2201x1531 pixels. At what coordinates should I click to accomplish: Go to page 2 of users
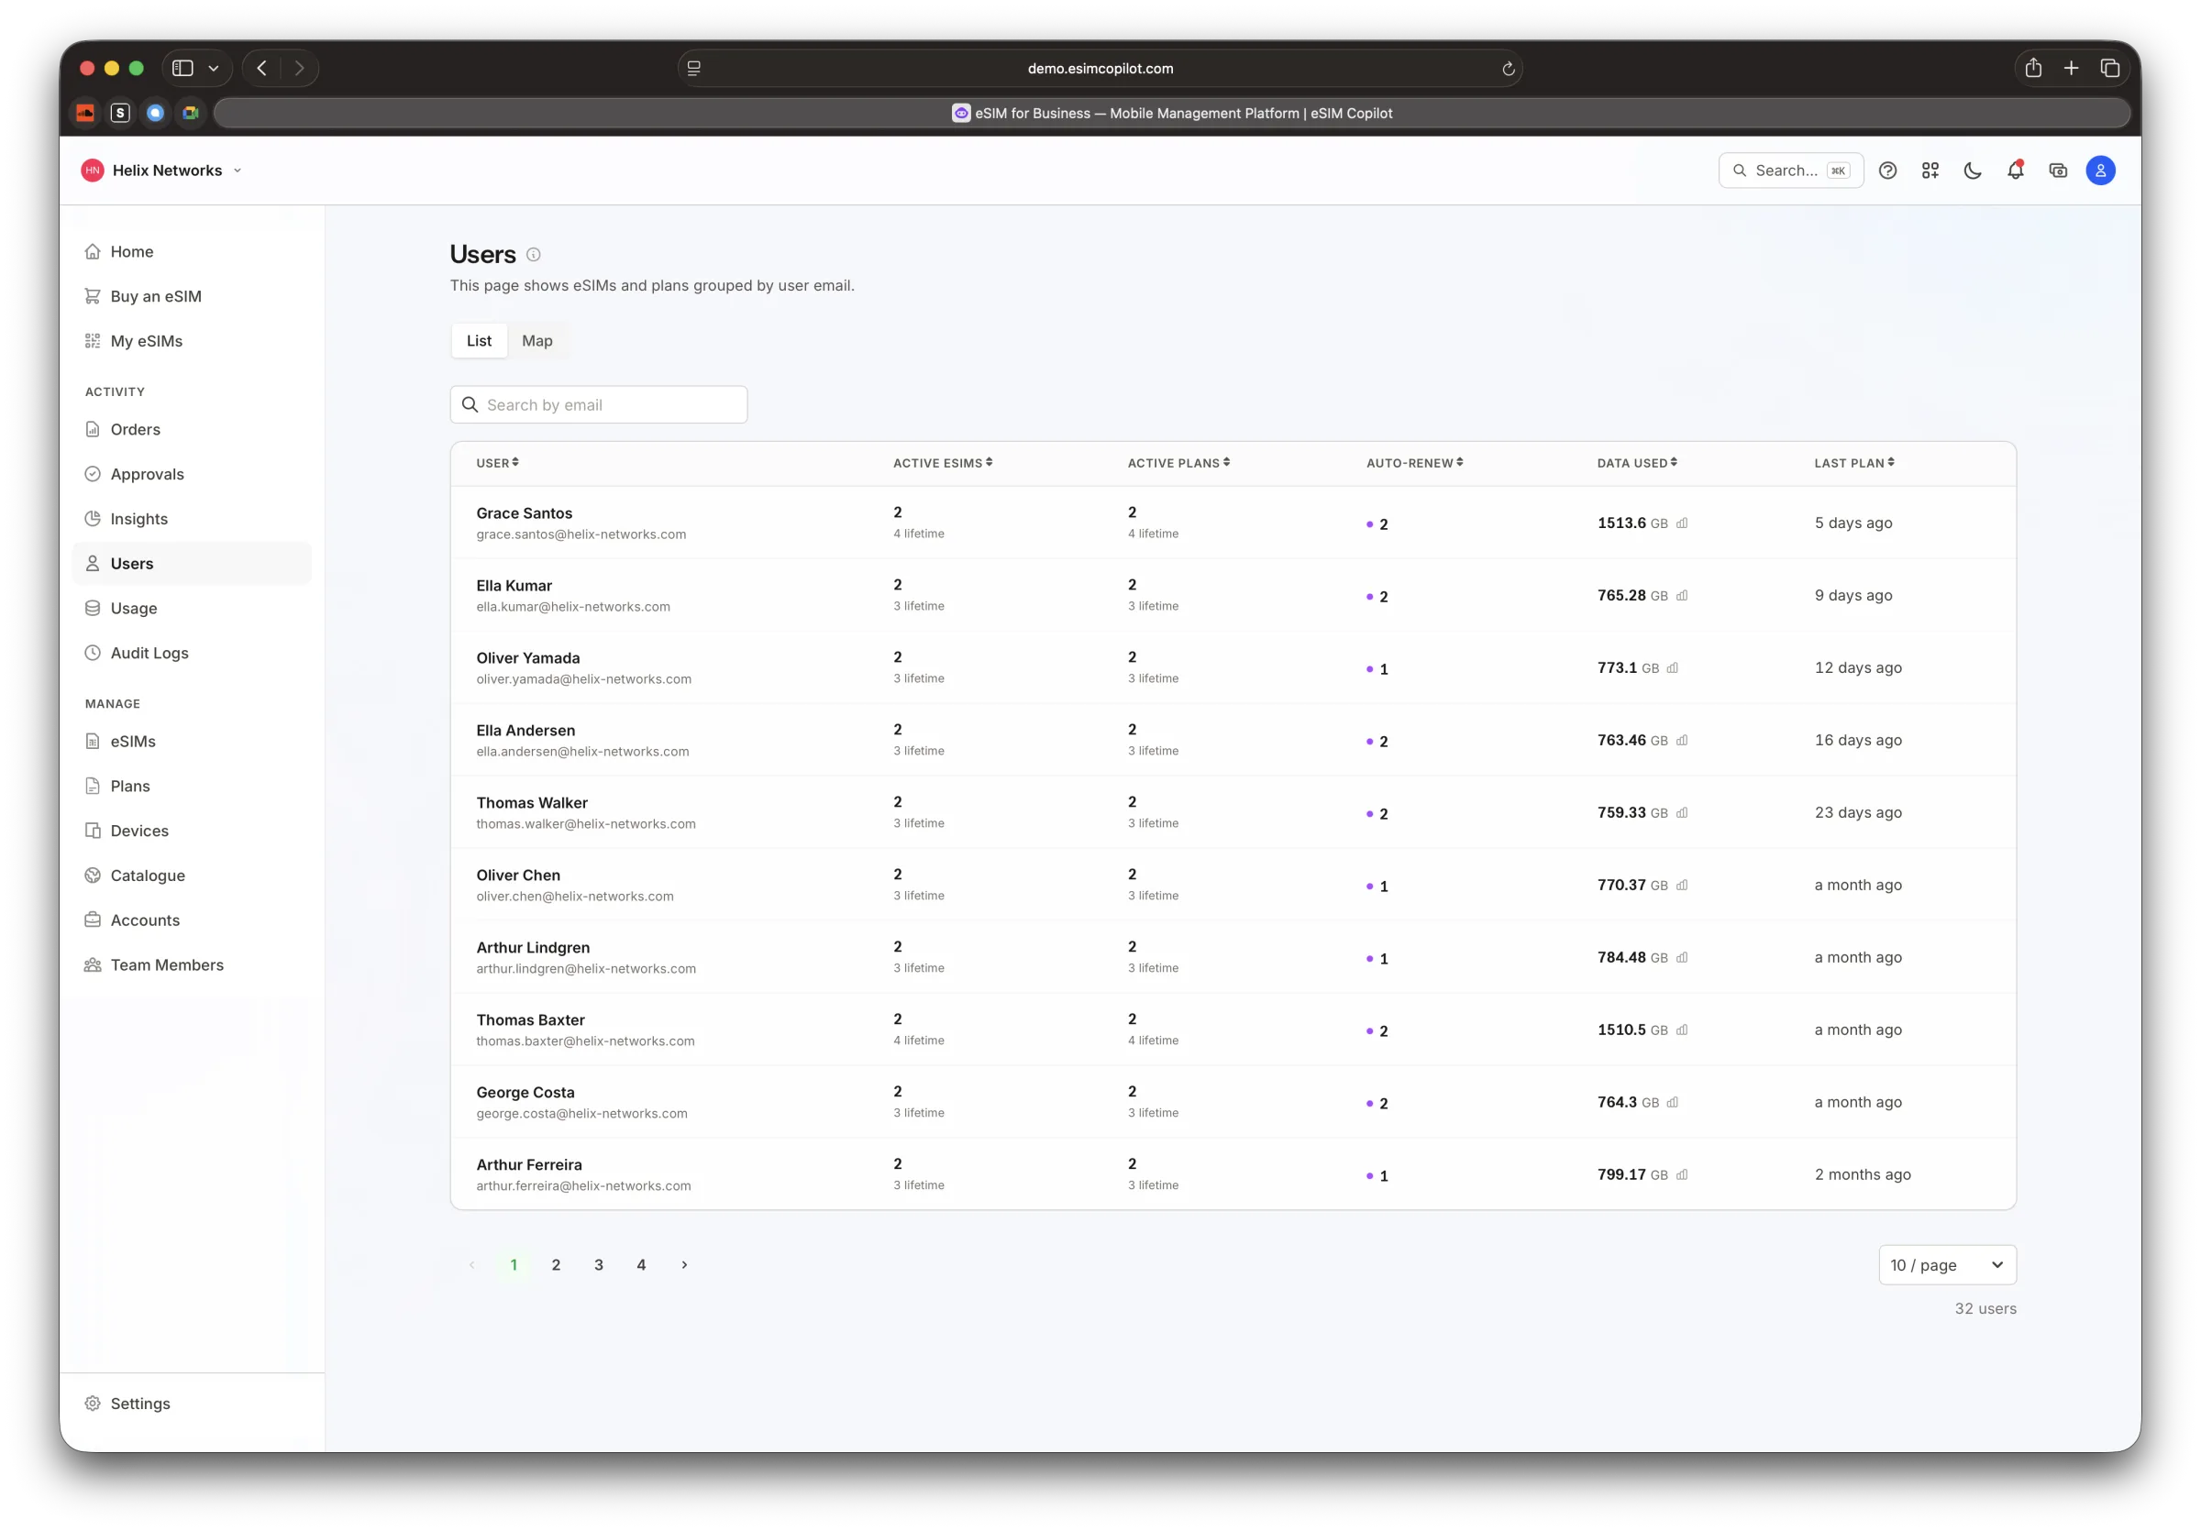(x=556, y=1264)
